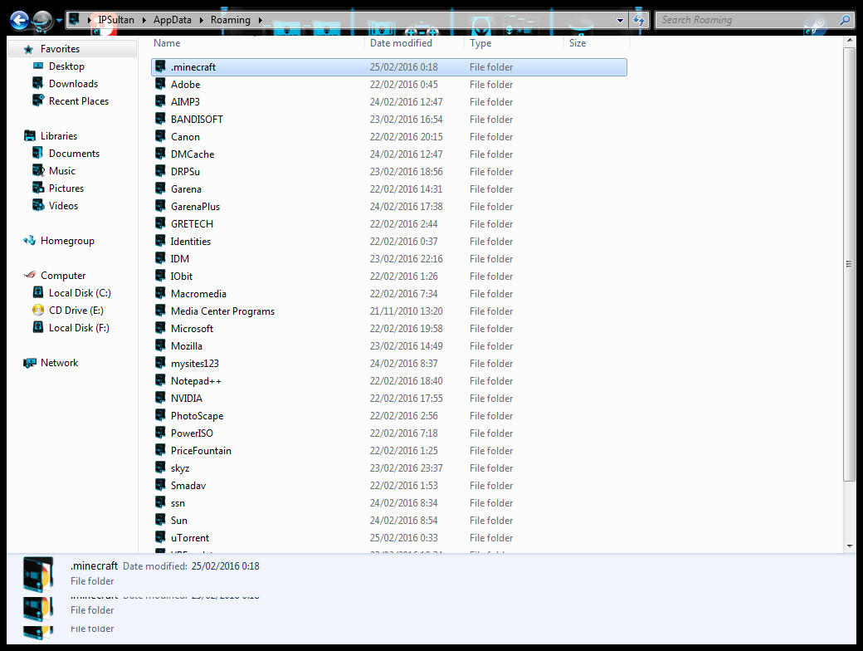This screenshot has height=651, width=863.
Task: Select the mysites123 folder name
Action: pyautogui.click(x=194, y=364)
